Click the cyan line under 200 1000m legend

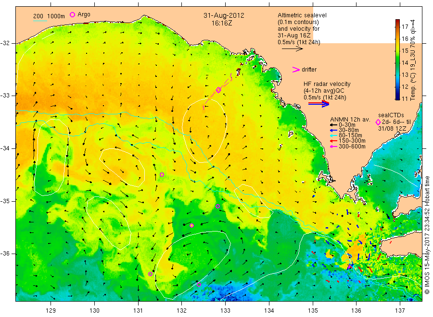pyautogui.click(x=40, y=21)
